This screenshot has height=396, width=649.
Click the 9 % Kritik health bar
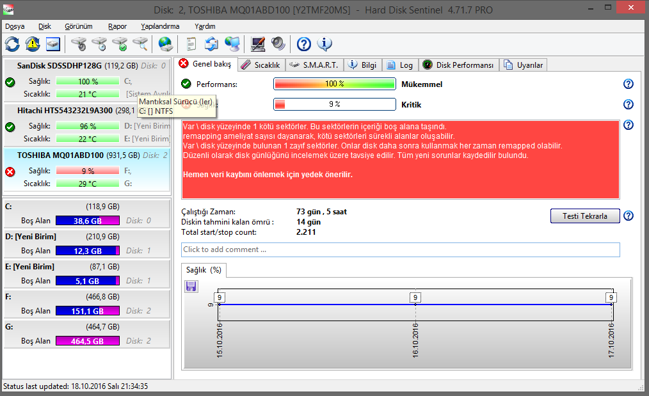[x=335, y=104]
